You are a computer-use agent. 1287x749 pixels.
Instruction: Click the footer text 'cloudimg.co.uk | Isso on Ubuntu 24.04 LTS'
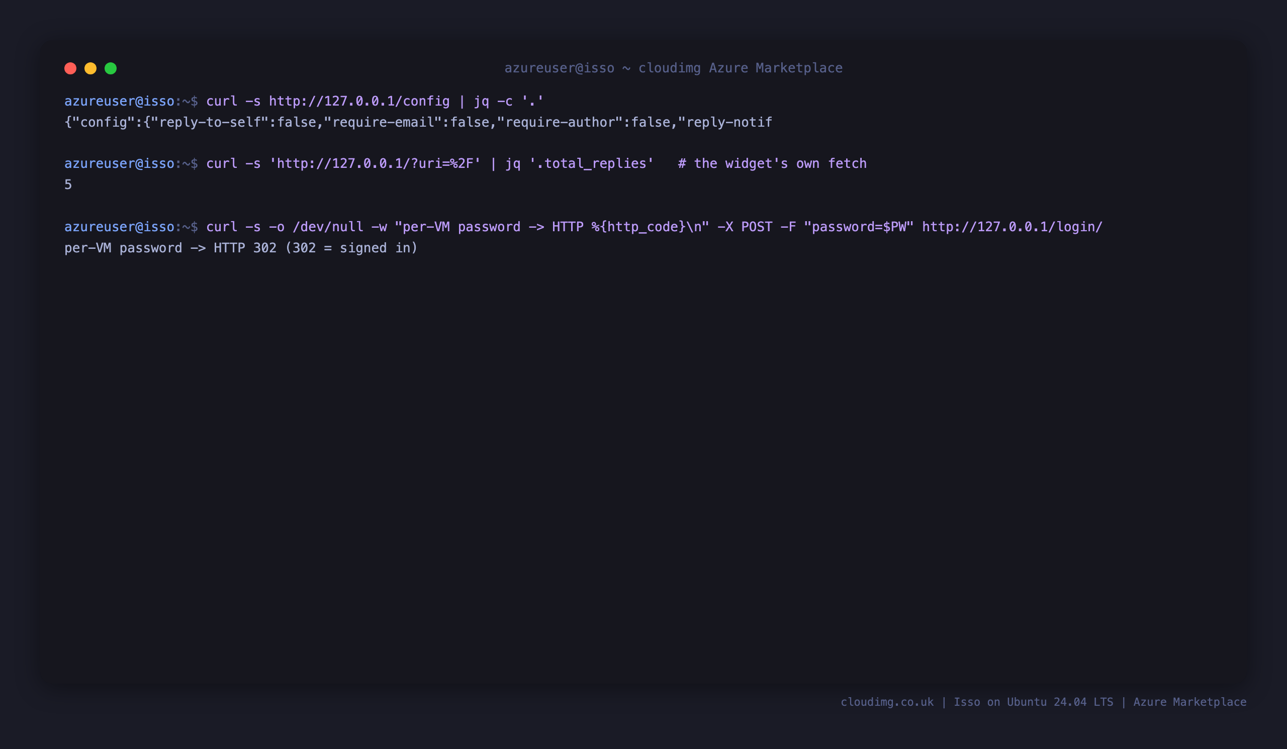point(976,702)
